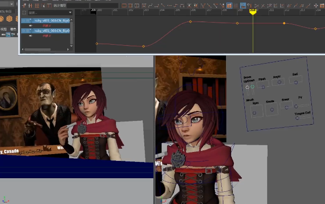The image size is (325, 204).
Task: Click the Frame All curves icon
Action: pos(124,6)
